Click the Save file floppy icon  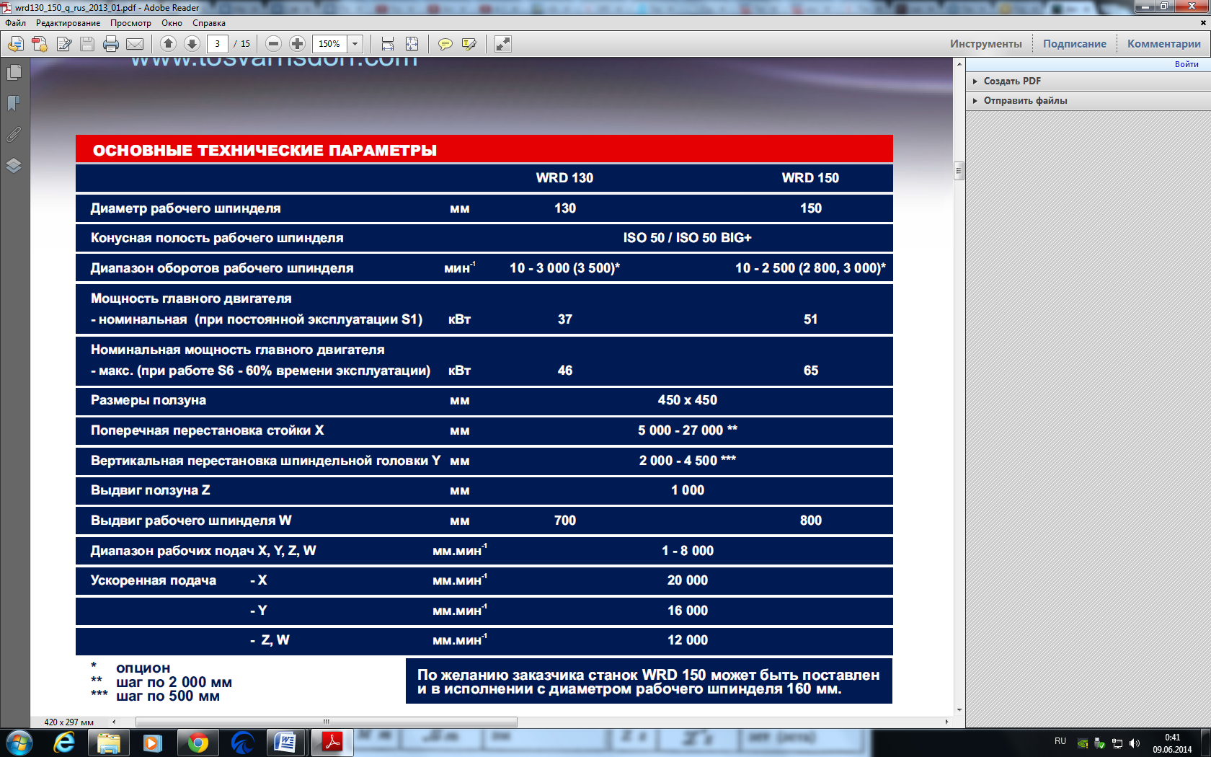pyautogui.click(x=87, y=44)
